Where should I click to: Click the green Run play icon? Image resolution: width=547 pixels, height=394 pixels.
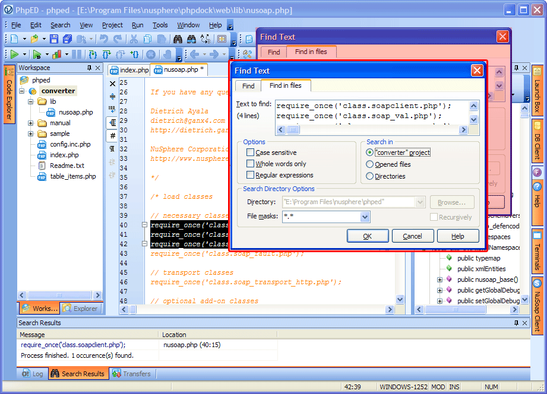[14, 54]
